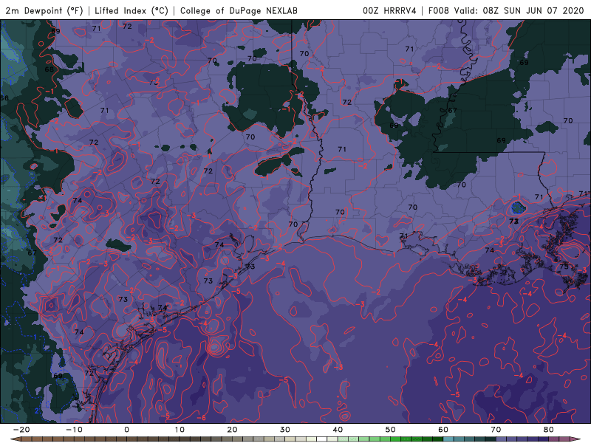Click the 40 label on the color scale

click(x=338, y=430)
